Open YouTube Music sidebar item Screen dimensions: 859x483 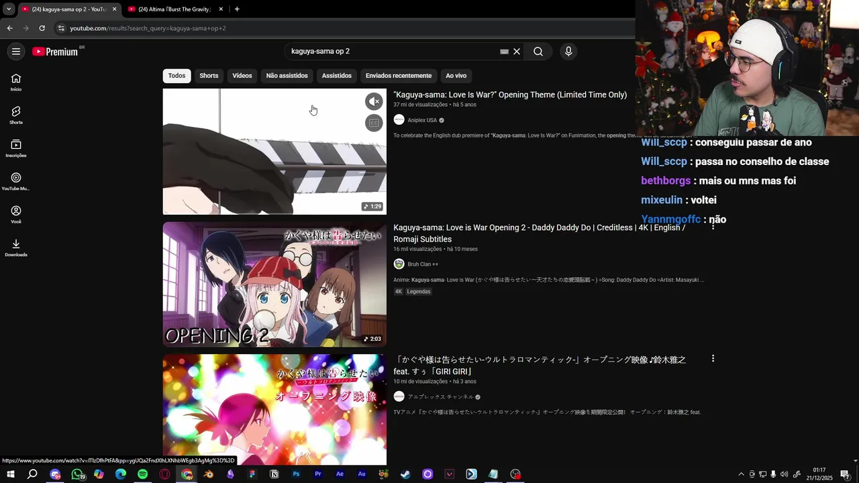click(16, 181)
